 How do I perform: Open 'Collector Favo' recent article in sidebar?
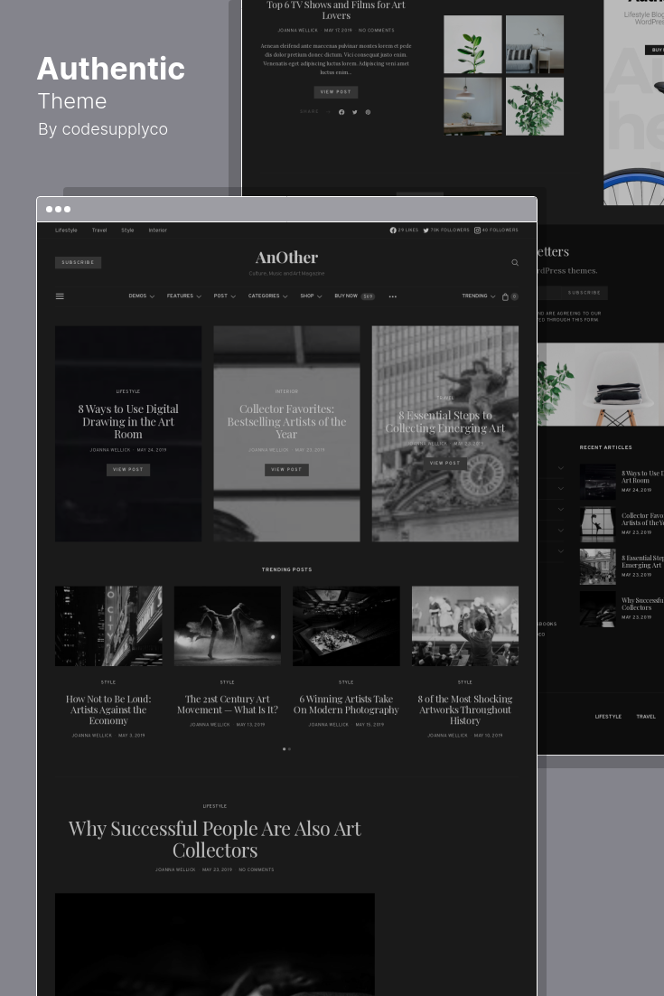click(x=642, y=520)
